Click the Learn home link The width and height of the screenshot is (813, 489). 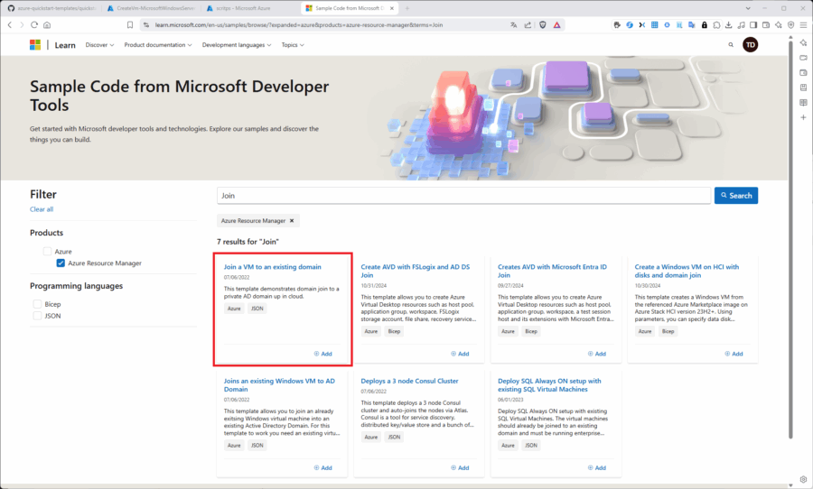65,45
